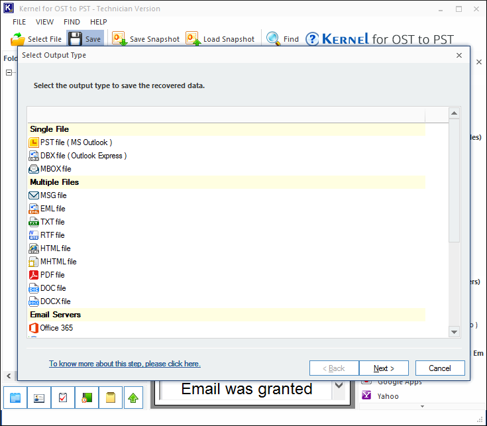The image size is (487, 426).
Task: Click the 'Multiple Files' group header
Action: (227, 182)
